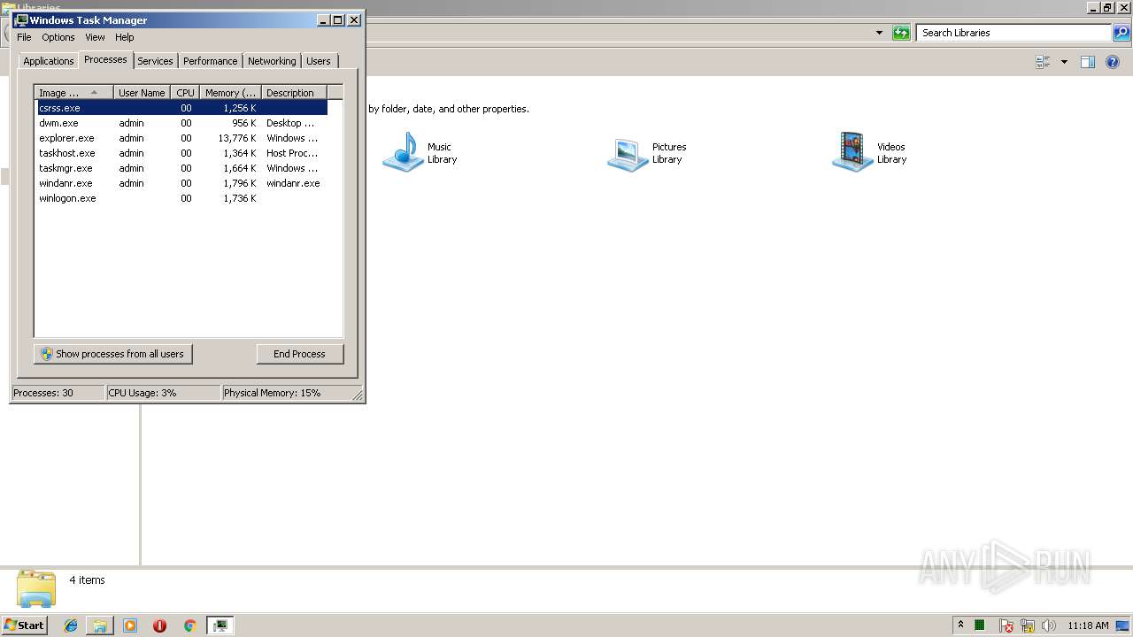Viewport: 1133px width, 637px height.
Task: Click the 13,776 K memory value
Action: [x=237, y=138]
